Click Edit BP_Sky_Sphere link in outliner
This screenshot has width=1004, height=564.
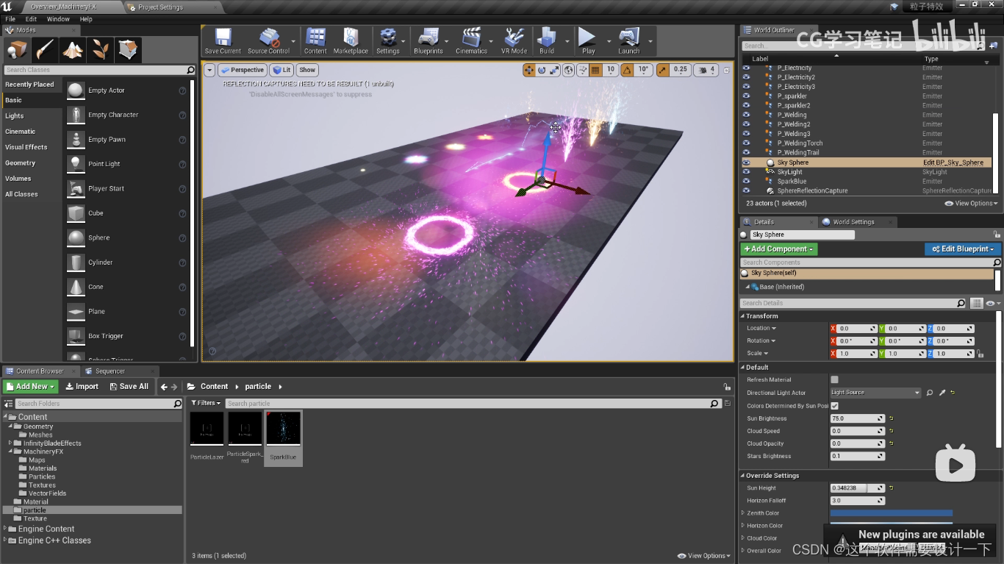pyautogui.click(x=953, y=163)
